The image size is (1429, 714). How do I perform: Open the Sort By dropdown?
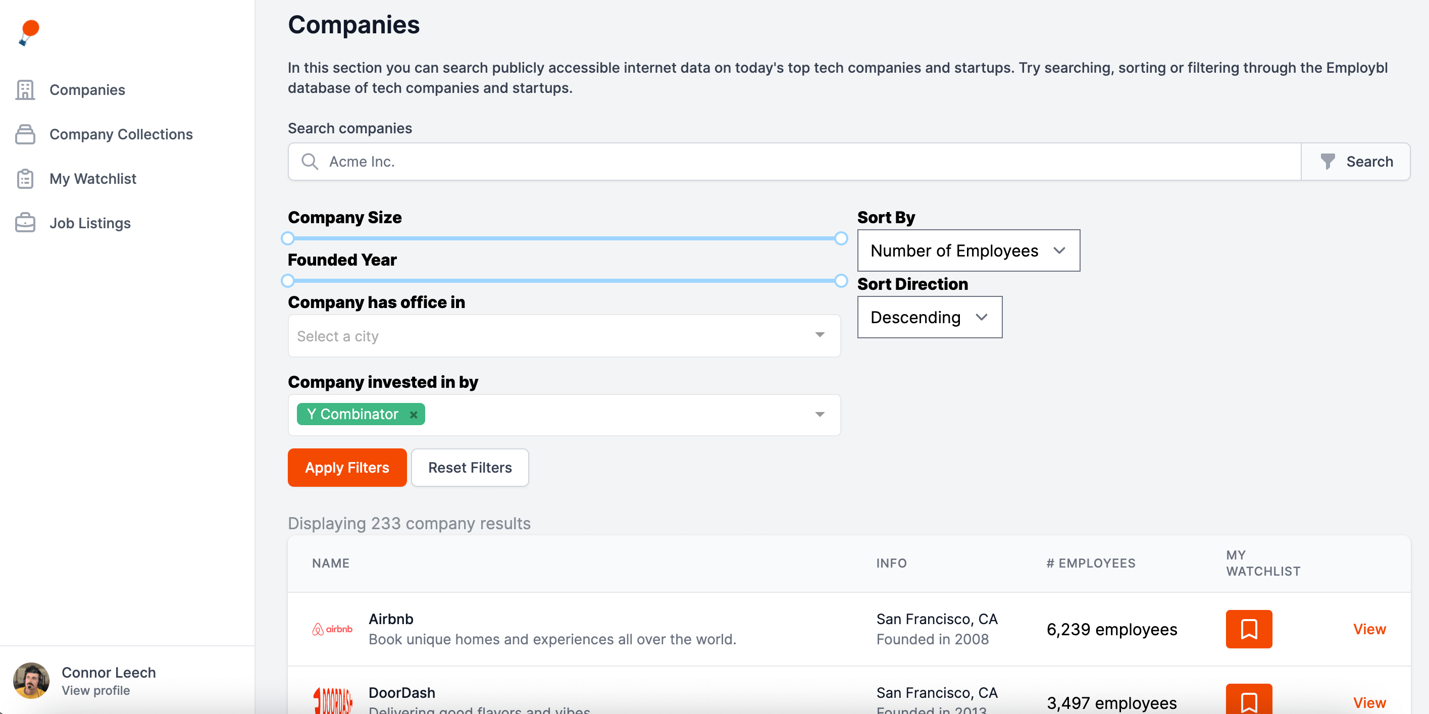coord(968,251)
